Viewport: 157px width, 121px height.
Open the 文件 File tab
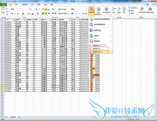3,5
